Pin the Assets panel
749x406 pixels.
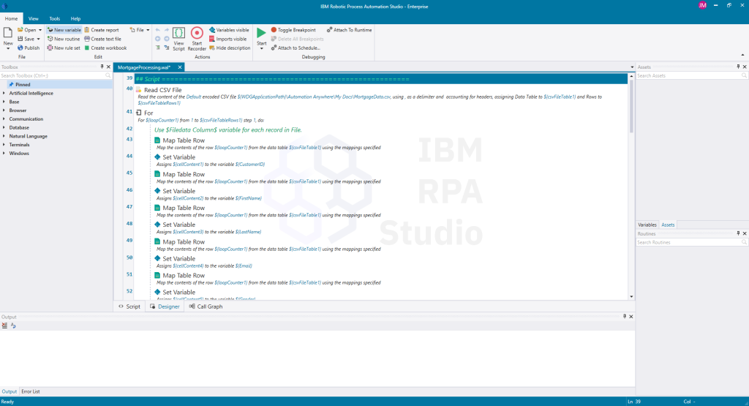738,67
